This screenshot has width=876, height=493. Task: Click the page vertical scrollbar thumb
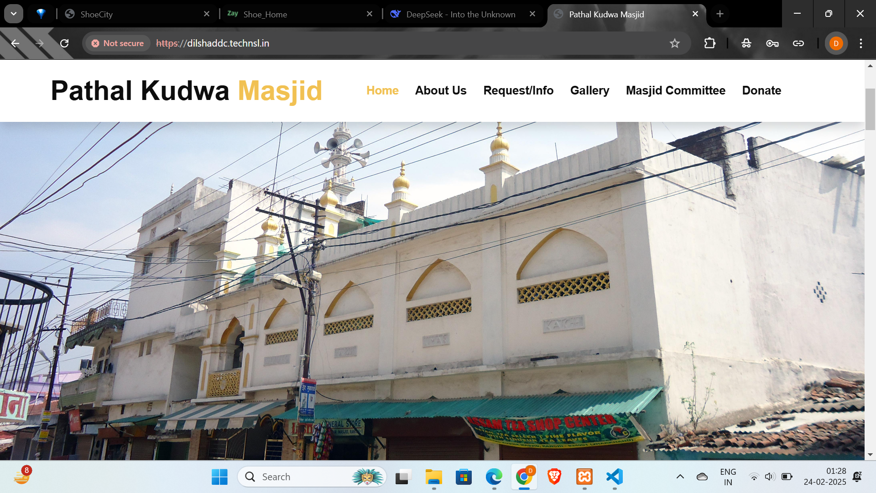(870, 110)
